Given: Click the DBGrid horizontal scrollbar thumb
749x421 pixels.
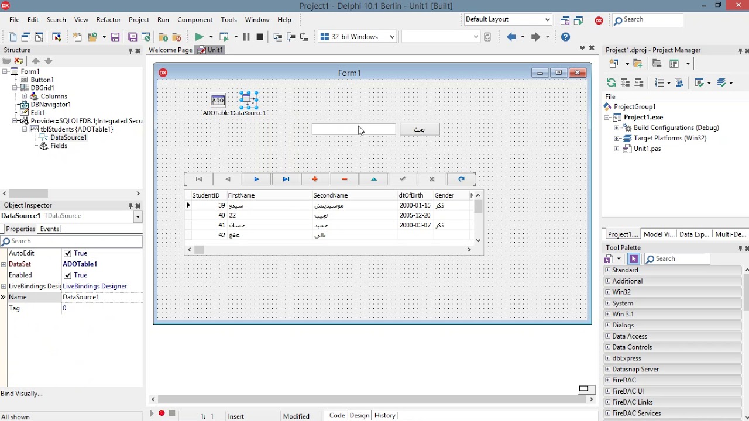Looking at the screenshot, I should click(x=199, y=250).
